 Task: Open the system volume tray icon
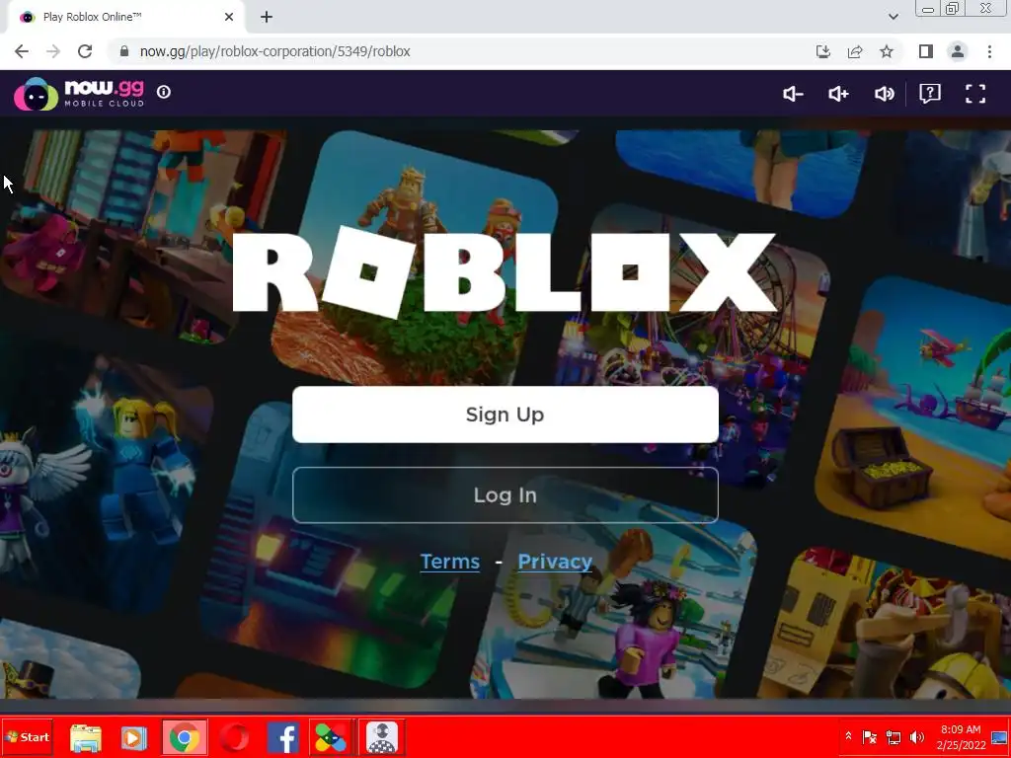pyautogui.click(x=917, y=736)
